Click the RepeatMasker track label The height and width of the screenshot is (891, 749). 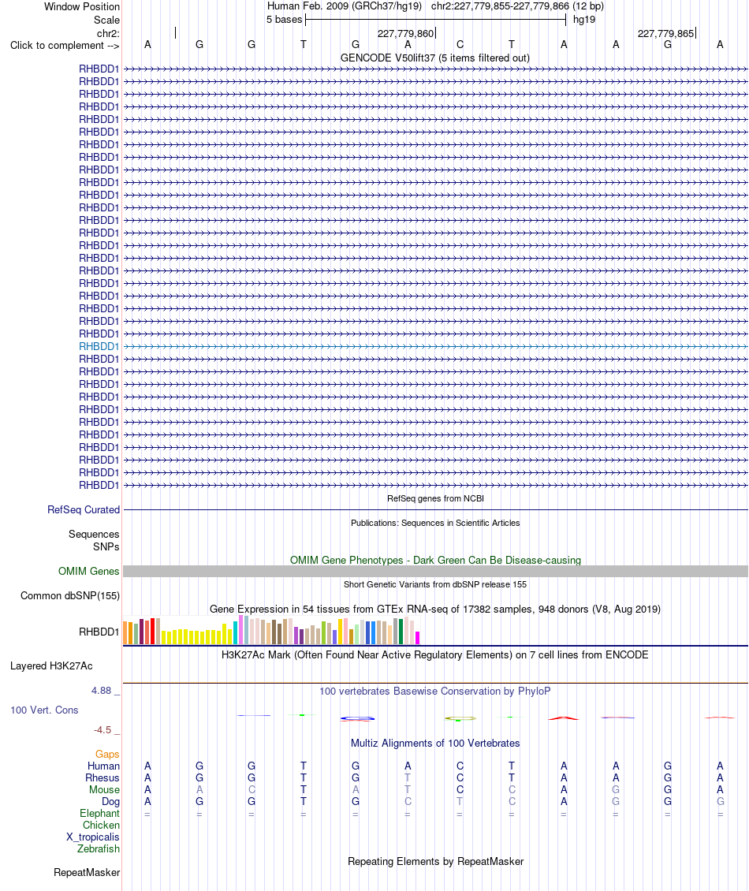click(x=87, y=872)
